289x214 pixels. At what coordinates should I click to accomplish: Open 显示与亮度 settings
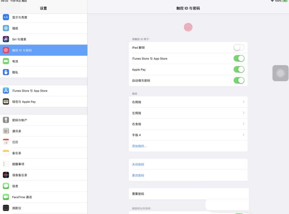pyautogui.click(x=44, y=17)
